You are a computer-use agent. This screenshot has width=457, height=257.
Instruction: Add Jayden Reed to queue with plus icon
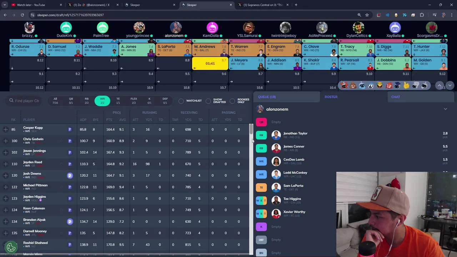6,164
